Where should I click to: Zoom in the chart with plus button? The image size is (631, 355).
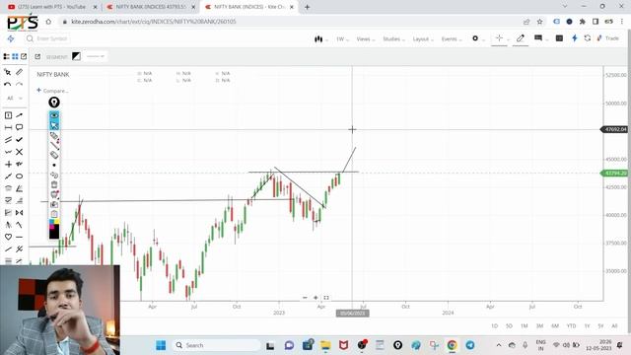(x=315, y=298)
